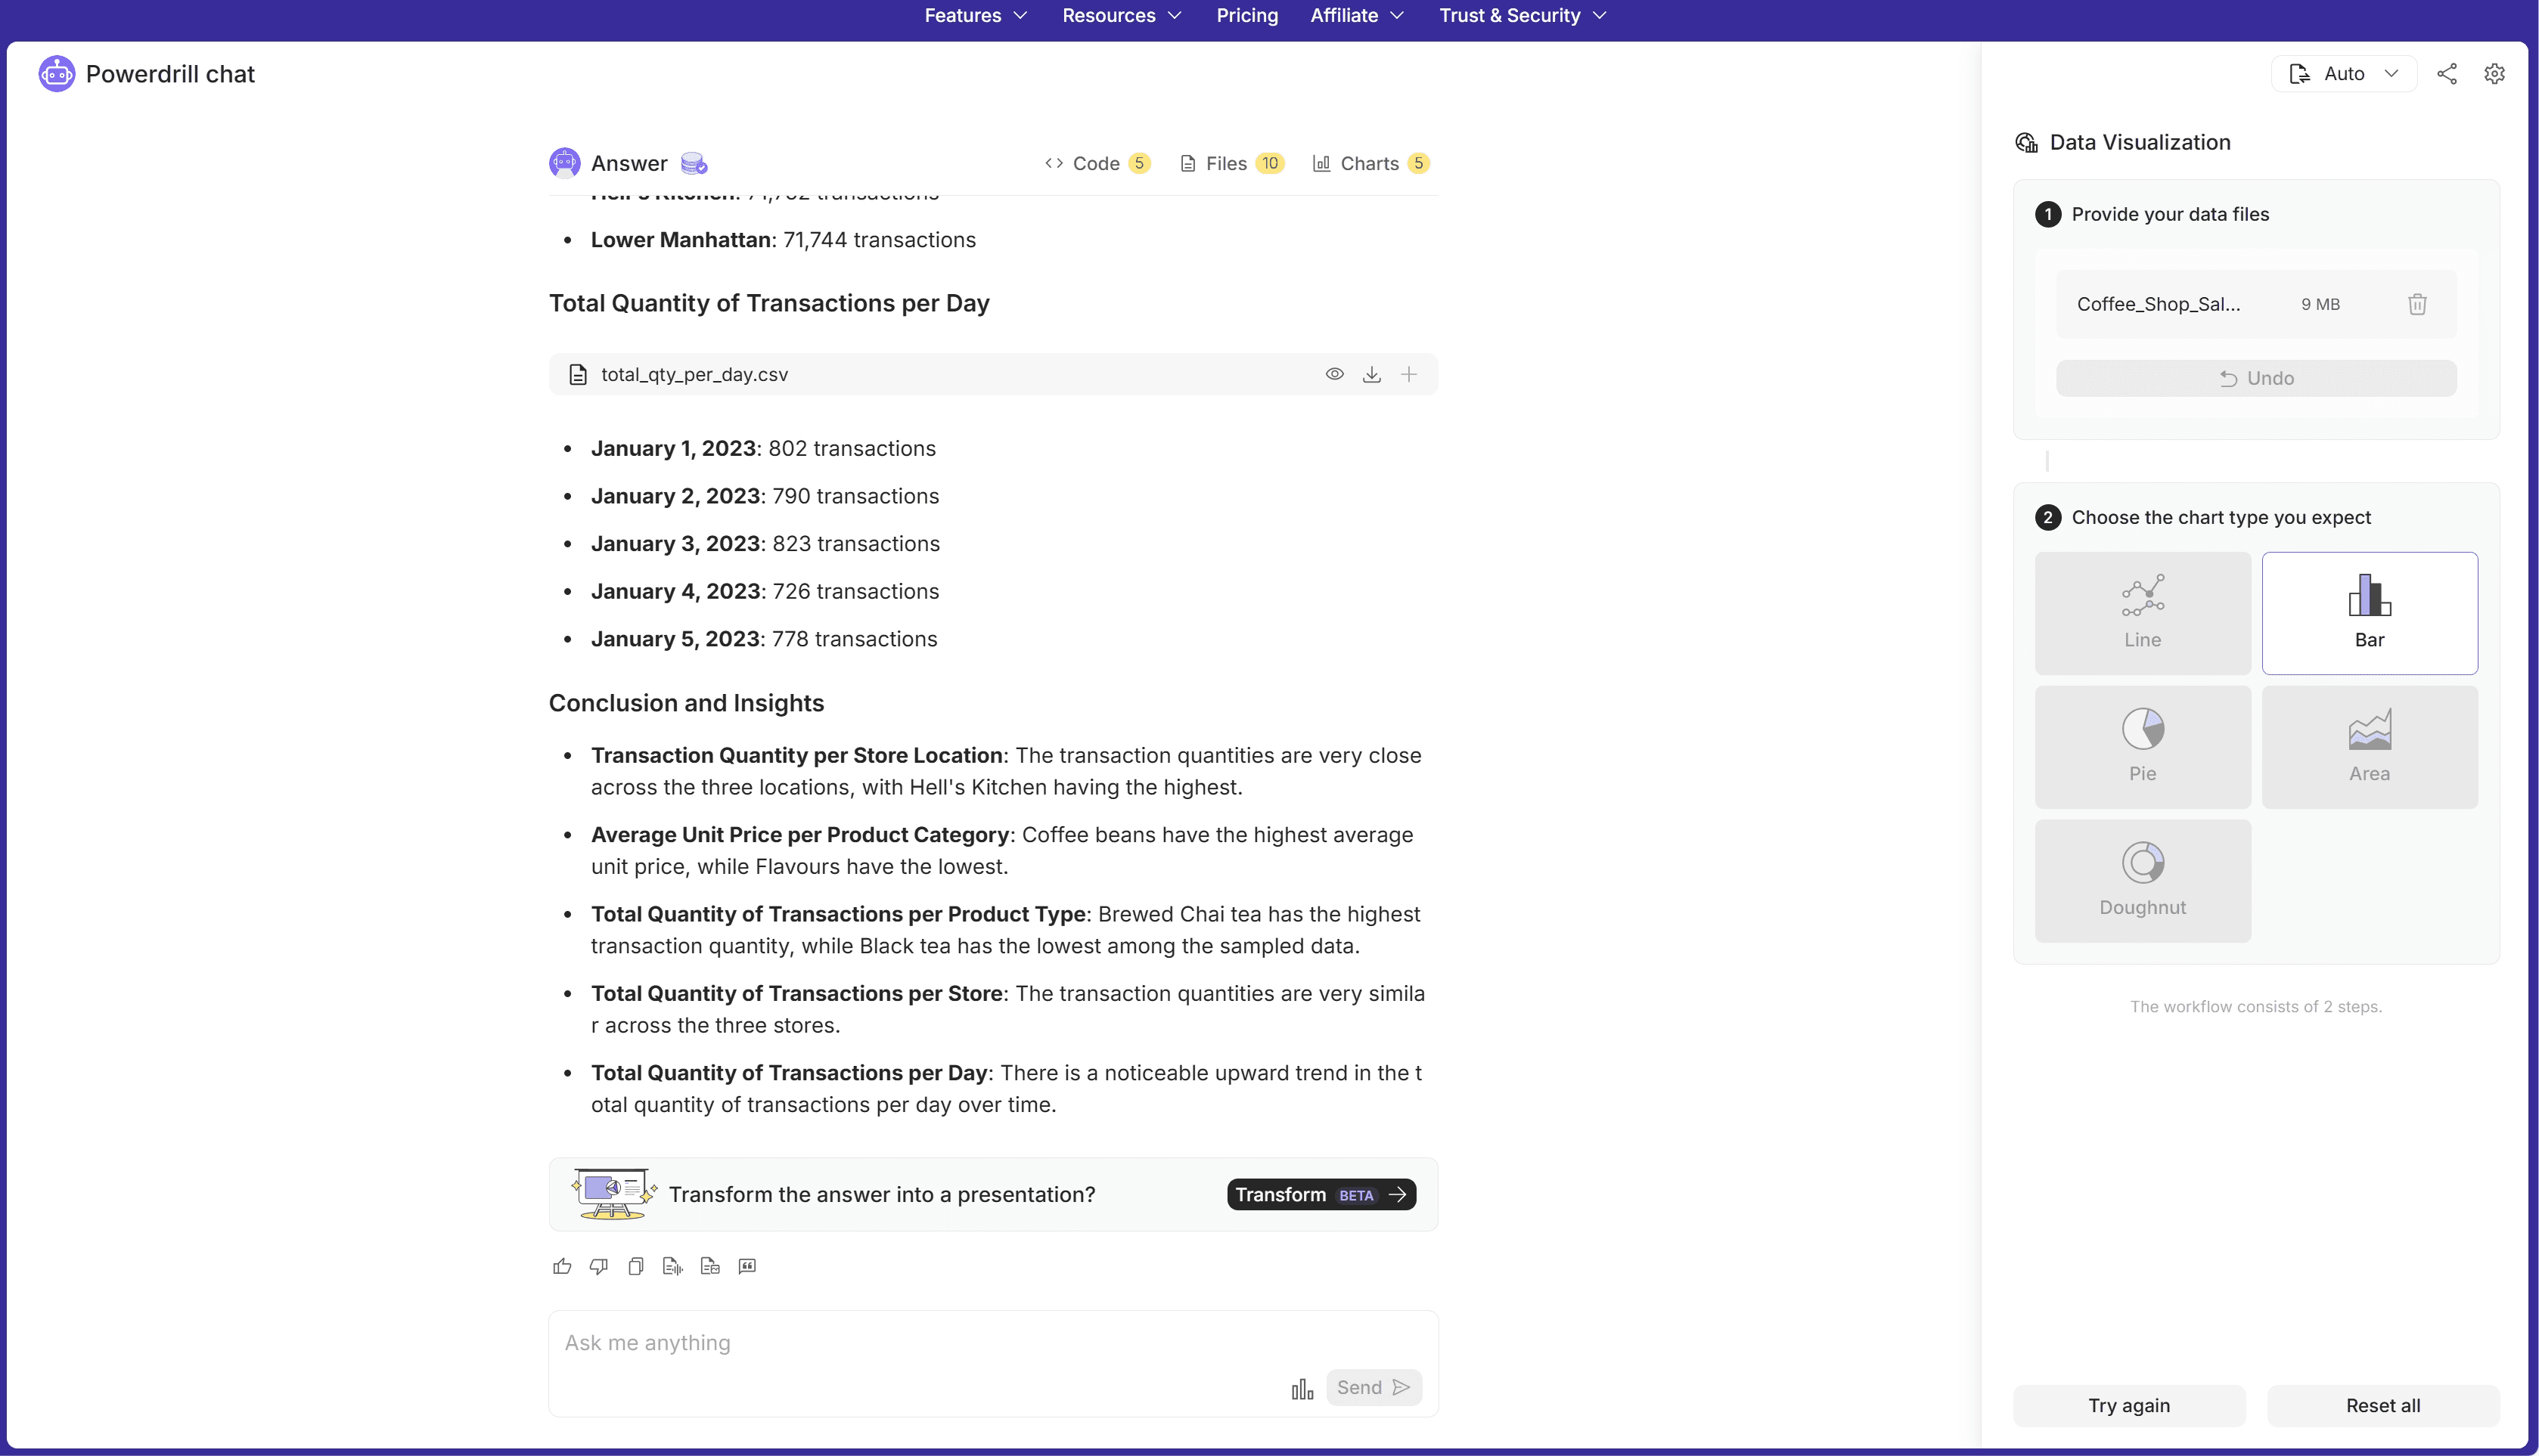Click the Powerdrill robot logo icon

[56, 74]
